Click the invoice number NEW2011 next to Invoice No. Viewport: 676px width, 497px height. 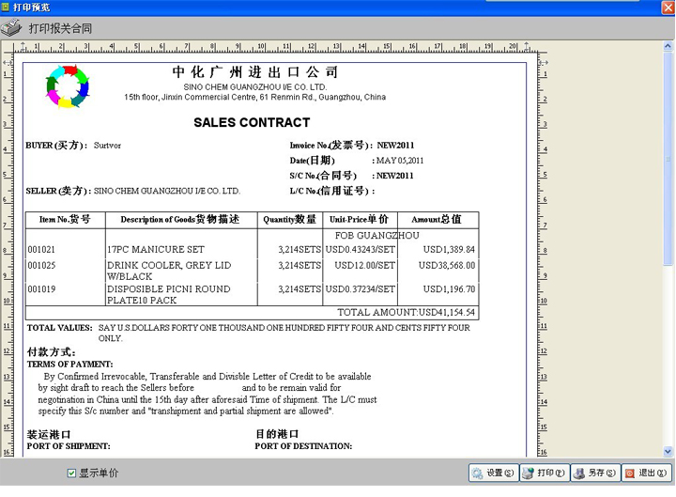[x=395, y=146]
